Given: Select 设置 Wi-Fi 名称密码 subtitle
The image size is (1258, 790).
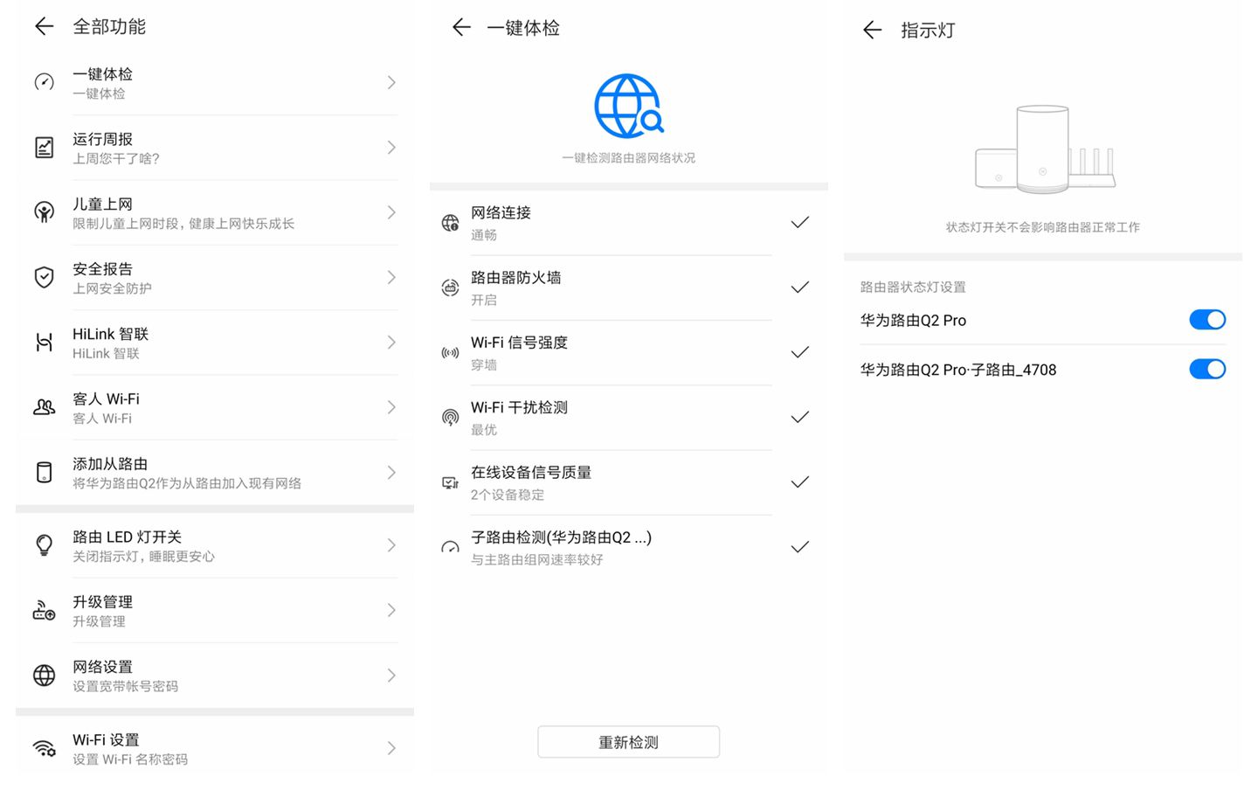Looking at the screenshot, I should tap(130, 759).
